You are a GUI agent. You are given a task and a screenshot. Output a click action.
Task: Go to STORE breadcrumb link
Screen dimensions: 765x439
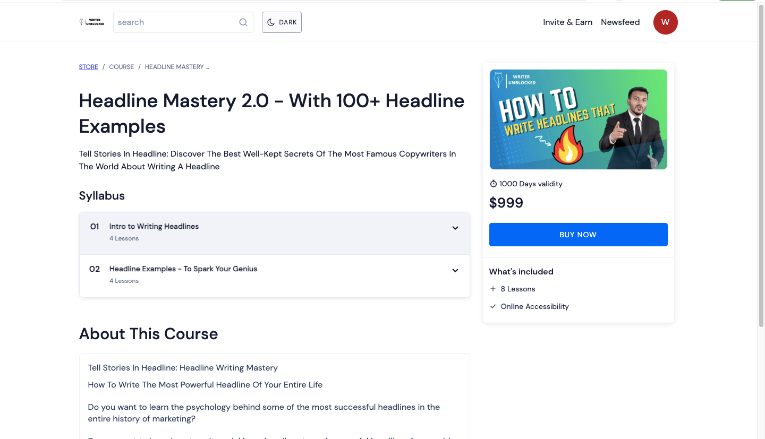89,67
